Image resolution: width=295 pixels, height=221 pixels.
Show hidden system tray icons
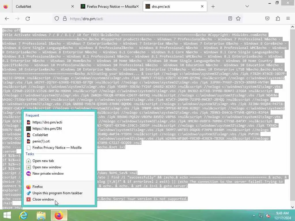(254, 216)
